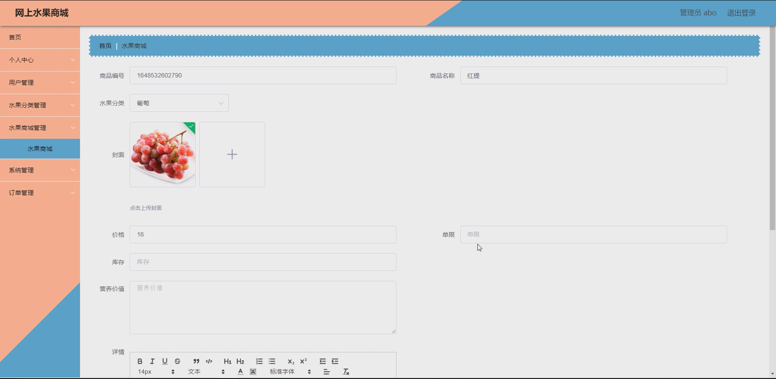This screenshot has width=776, height=379.
Task: Expand the 水果分类管理 sidebar menu
Action: point(40,105)
